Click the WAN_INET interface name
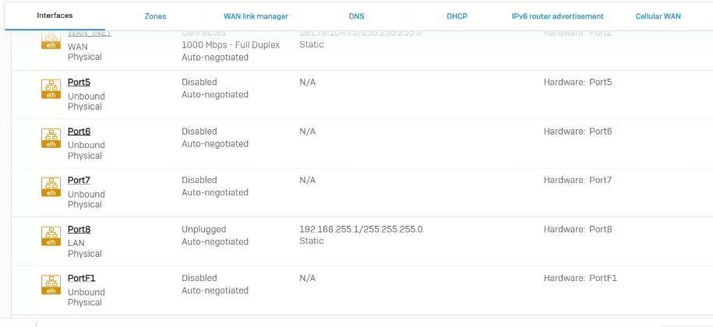 pyautogui.click(x=86, y=34)
